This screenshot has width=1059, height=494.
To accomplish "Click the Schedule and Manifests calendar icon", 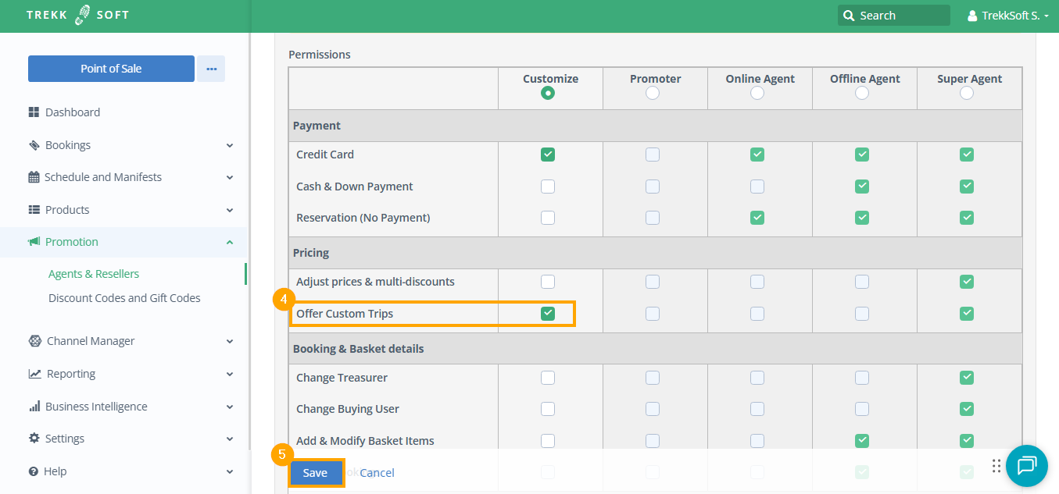I will click(x=34, y=177).
